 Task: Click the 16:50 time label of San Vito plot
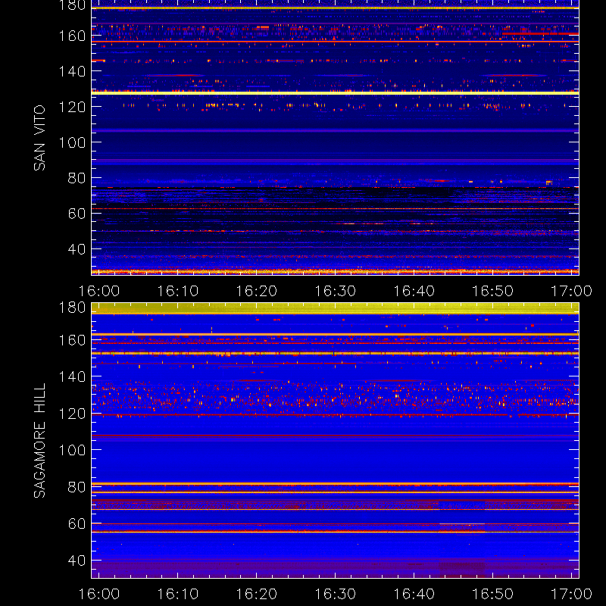point(493,291)
